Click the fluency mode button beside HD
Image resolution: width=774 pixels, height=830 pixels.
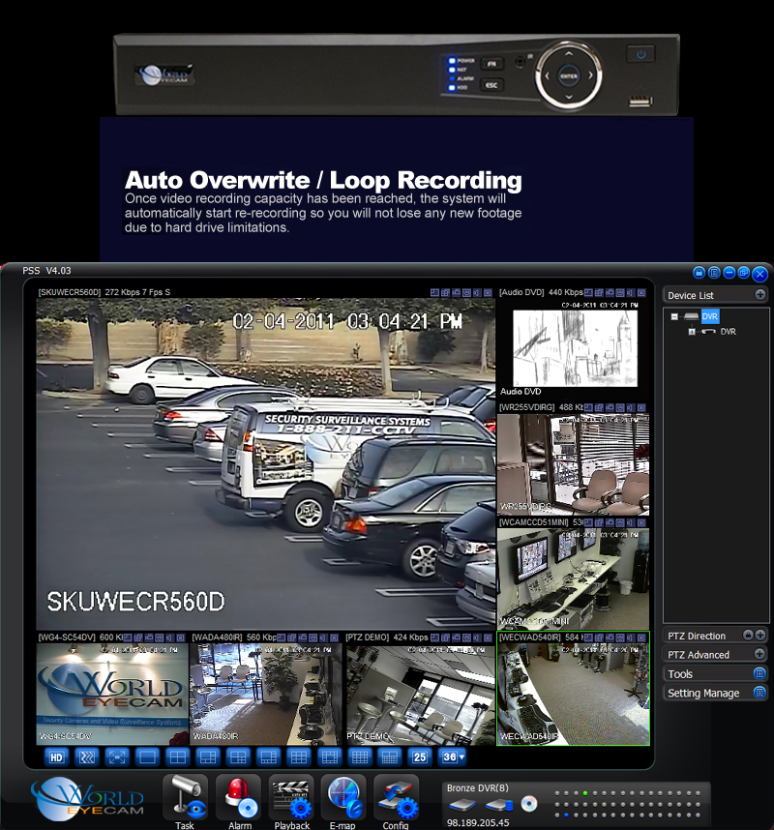(x=87, y=756)
